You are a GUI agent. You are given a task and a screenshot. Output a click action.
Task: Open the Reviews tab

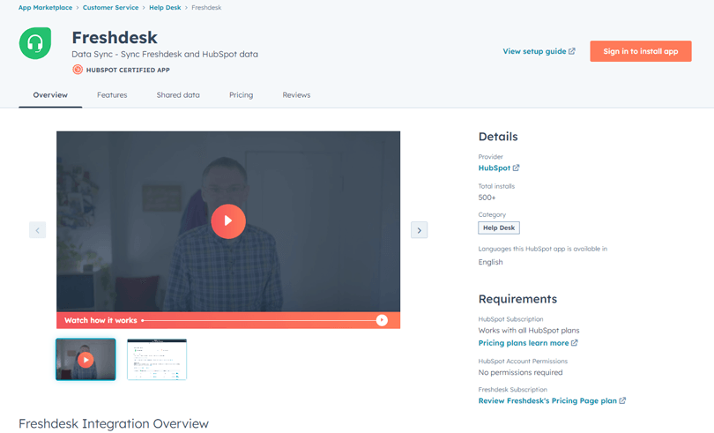pos(296,95)
